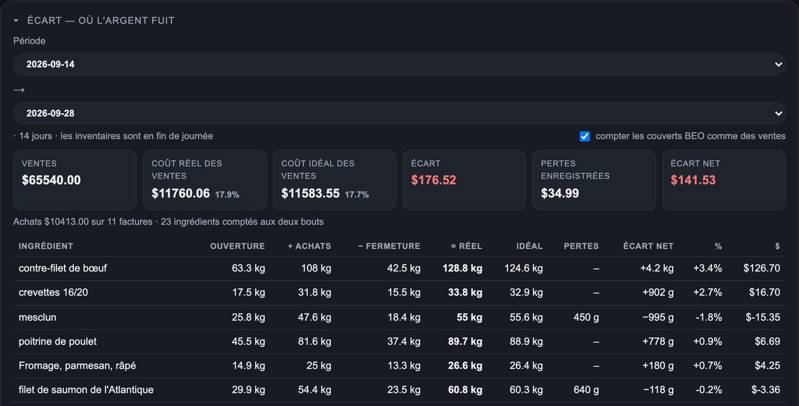
Task: Select the crevettes 16/20 row
Action: pos(399,293)
